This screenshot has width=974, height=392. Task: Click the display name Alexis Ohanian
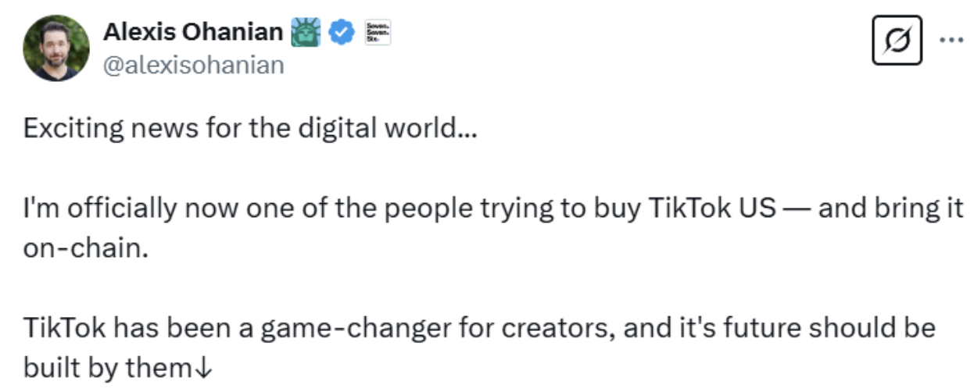click(x=193, y=33)
